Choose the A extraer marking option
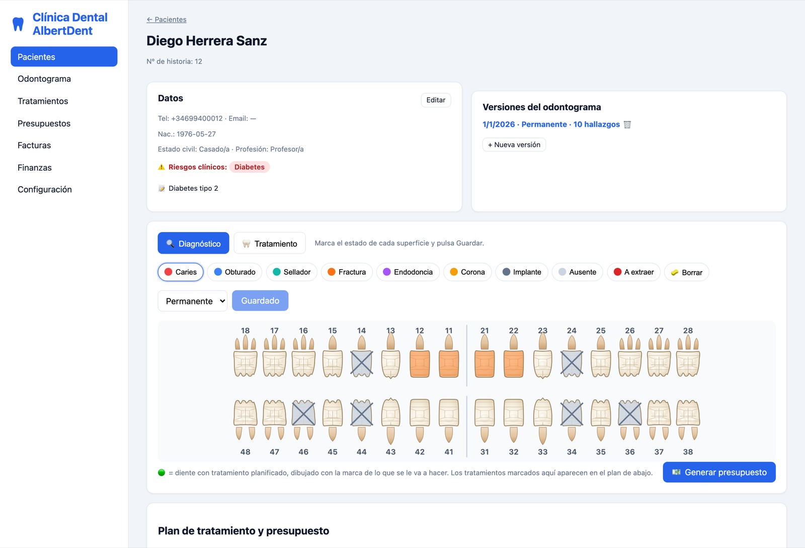 (634, 272)
